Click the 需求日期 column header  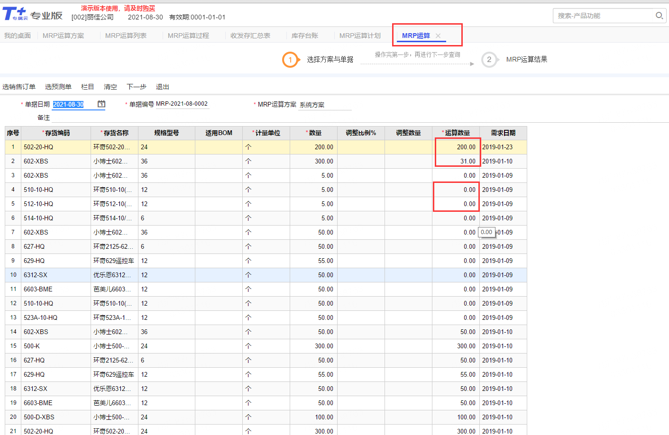[x=503, y=133]
